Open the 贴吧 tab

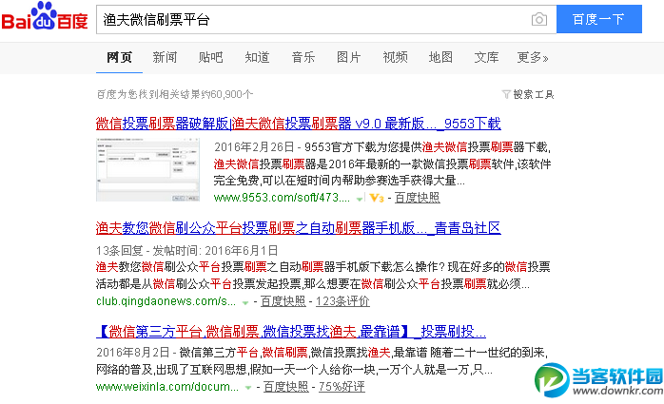coord(210,57)
